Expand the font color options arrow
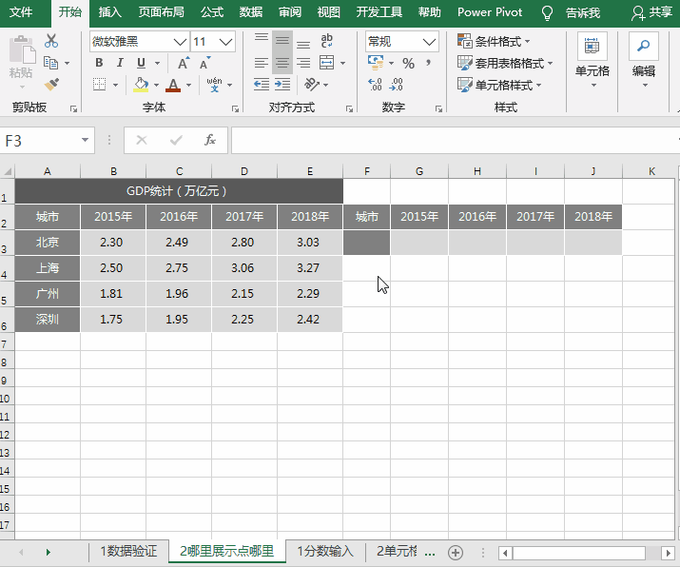The height and width of the screenshot is (567, 680). (x=188, y=85)
